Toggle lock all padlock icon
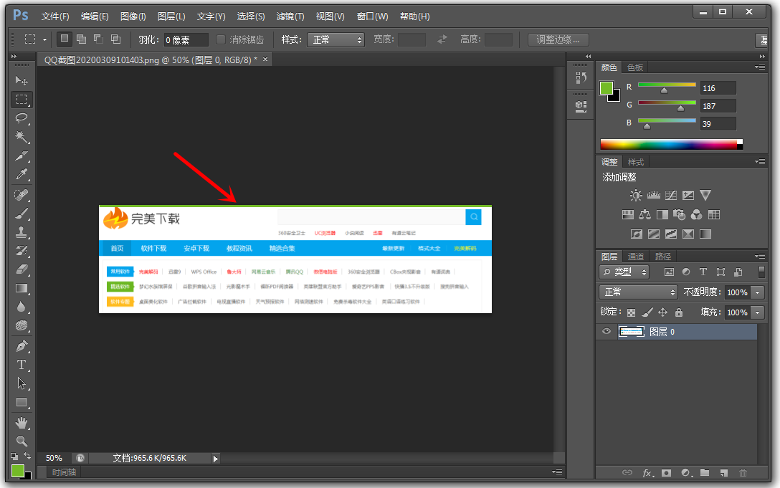 tap(678, 312)
